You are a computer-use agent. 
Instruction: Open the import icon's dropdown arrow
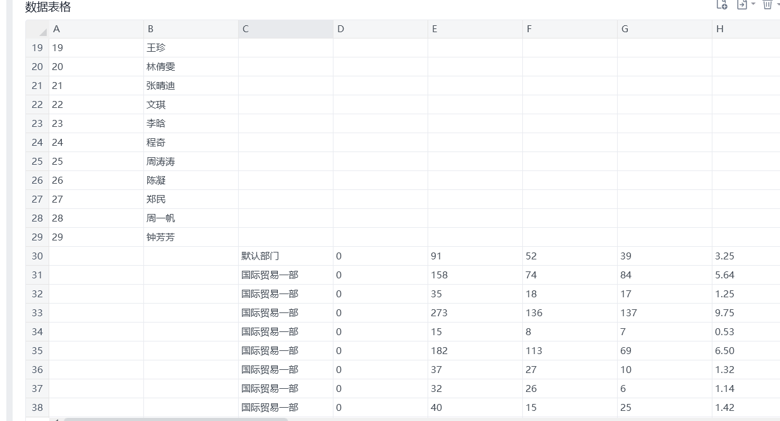(x=753, y=4)
